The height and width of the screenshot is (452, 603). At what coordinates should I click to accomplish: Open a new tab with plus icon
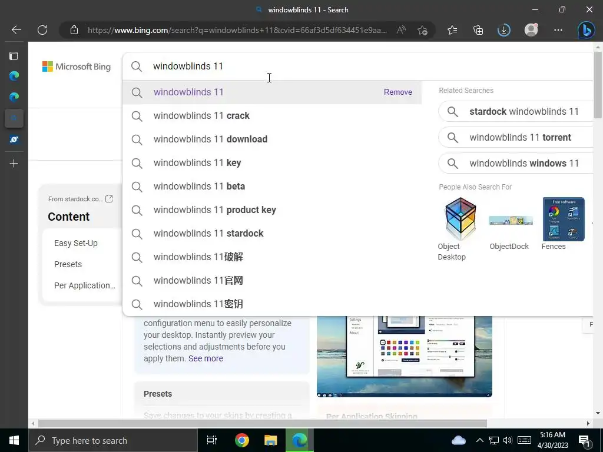tap(14, 164)
